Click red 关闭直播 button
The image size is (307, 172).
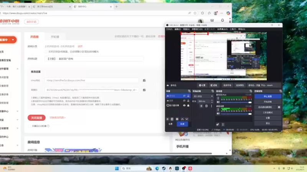point(36,118)
